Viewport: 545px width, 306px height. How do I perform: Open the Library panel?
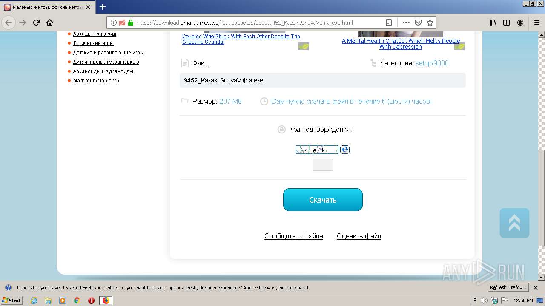(x=493, y=23)
